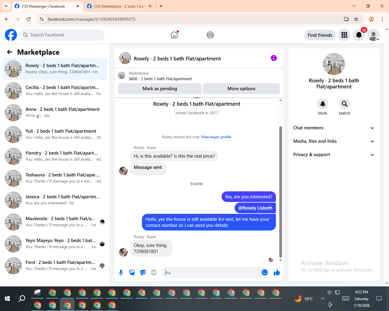Viewport: 389px width, 311px height.
Task: Click the Facebook logo icon
Action: (x=11, y=35)
